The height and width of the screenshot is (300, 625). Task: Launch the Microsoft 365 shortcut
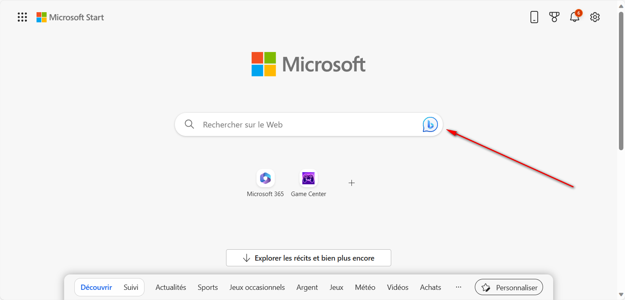pyautogui.click(x=265, y=178)
